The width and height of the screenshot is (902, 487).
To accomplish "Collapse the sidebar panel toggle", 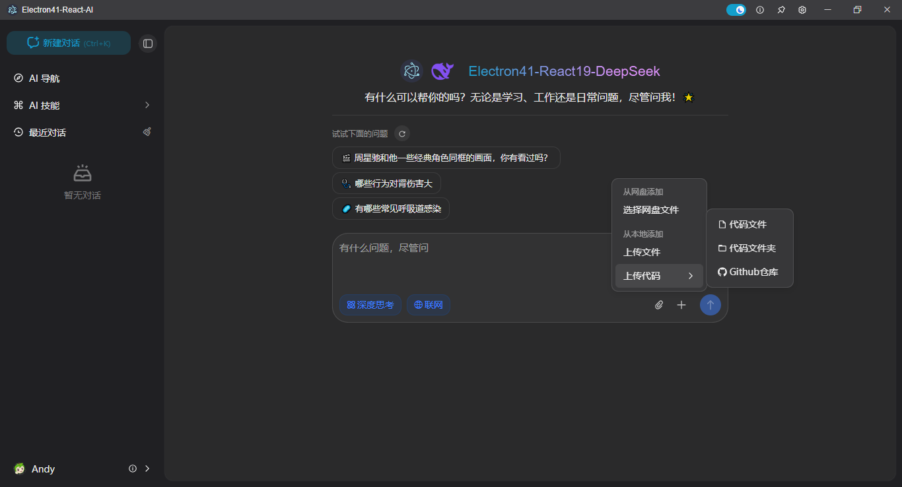I will coord(148,44).
